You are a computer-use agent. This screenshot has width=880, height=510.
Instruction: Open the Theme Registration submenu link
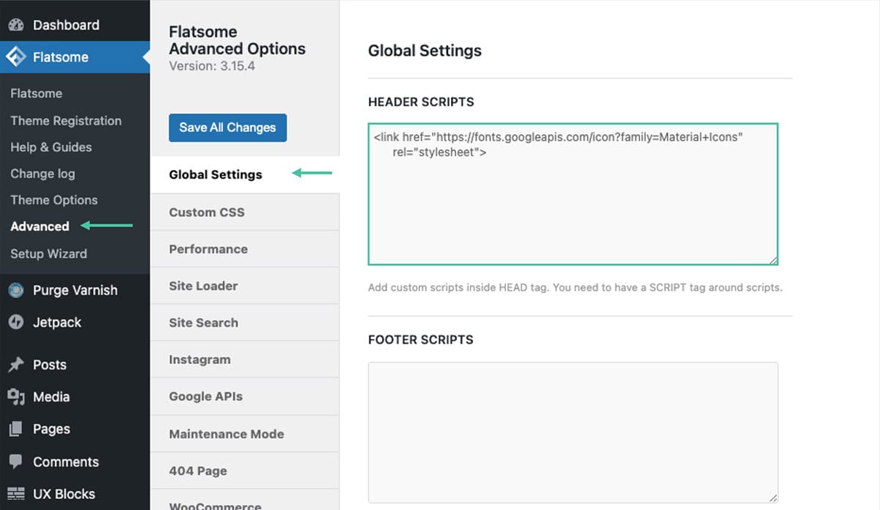(x=66, y=121)
